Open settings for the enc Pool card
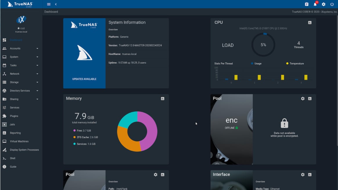 pyautogui.click(x=302, y=99)
